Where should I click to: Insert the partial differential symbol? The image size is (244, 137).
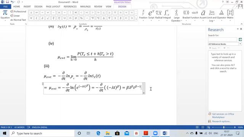coord(42,18)
